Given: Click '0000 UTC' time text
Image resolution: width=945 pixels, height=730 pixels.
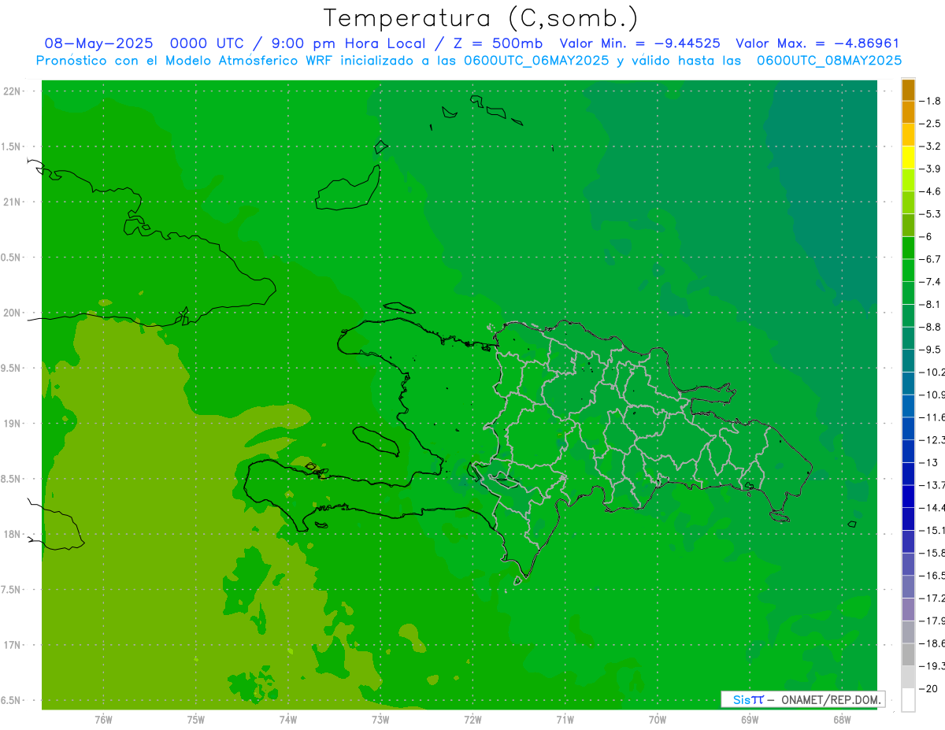Looking at the screenshot, I should 209,43.
